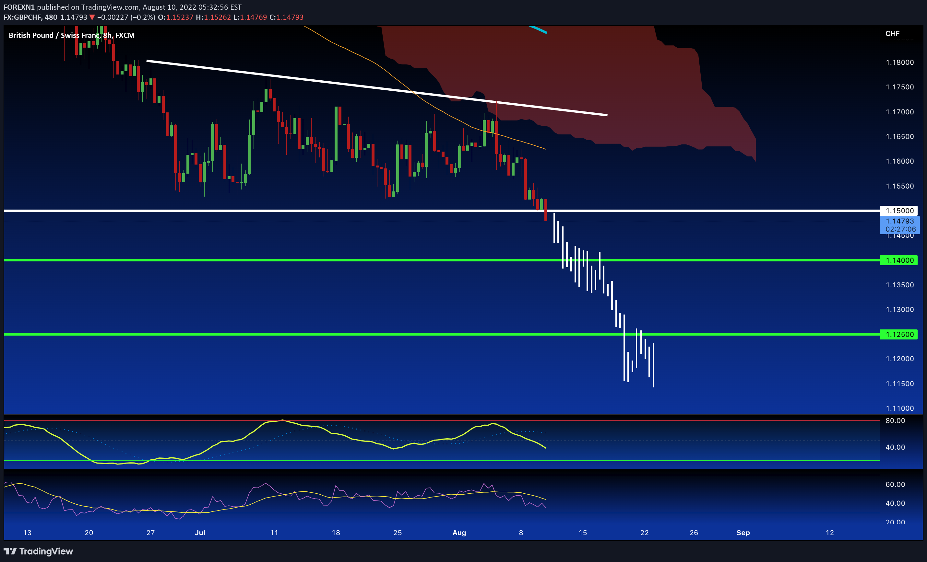
Task: Click the H:1.15262 high value
Action: (x=213, y=17)
